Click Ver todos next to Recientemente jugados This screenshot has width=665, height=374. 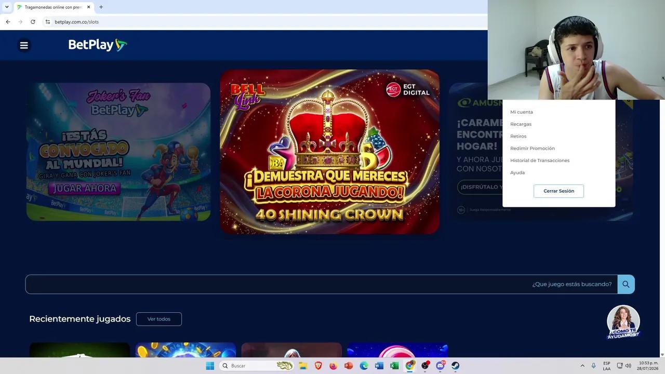click(159, 319)
